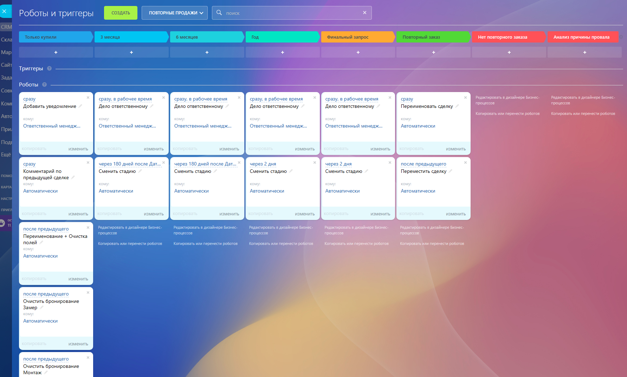Click pencil beside Переименовать сделку
627x377 pixels.
coord(457,106)
